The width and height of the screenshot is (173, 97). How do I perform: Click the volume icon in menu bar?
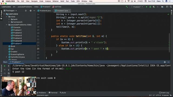point(135,1)
